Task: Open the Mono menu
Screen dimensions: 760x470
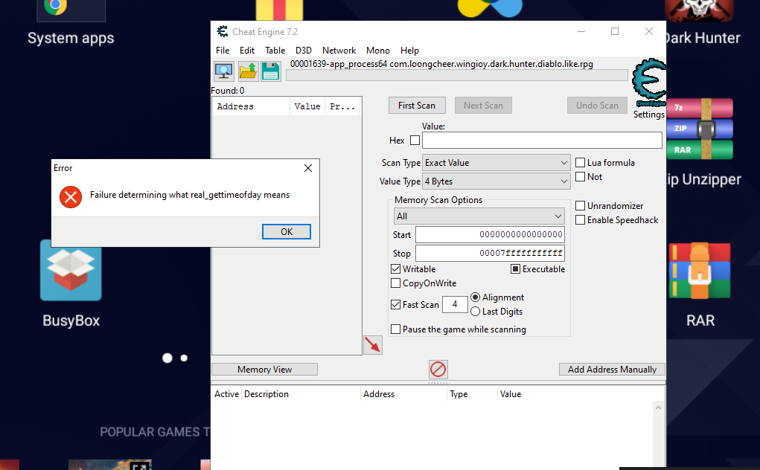Action: (378, 51)
